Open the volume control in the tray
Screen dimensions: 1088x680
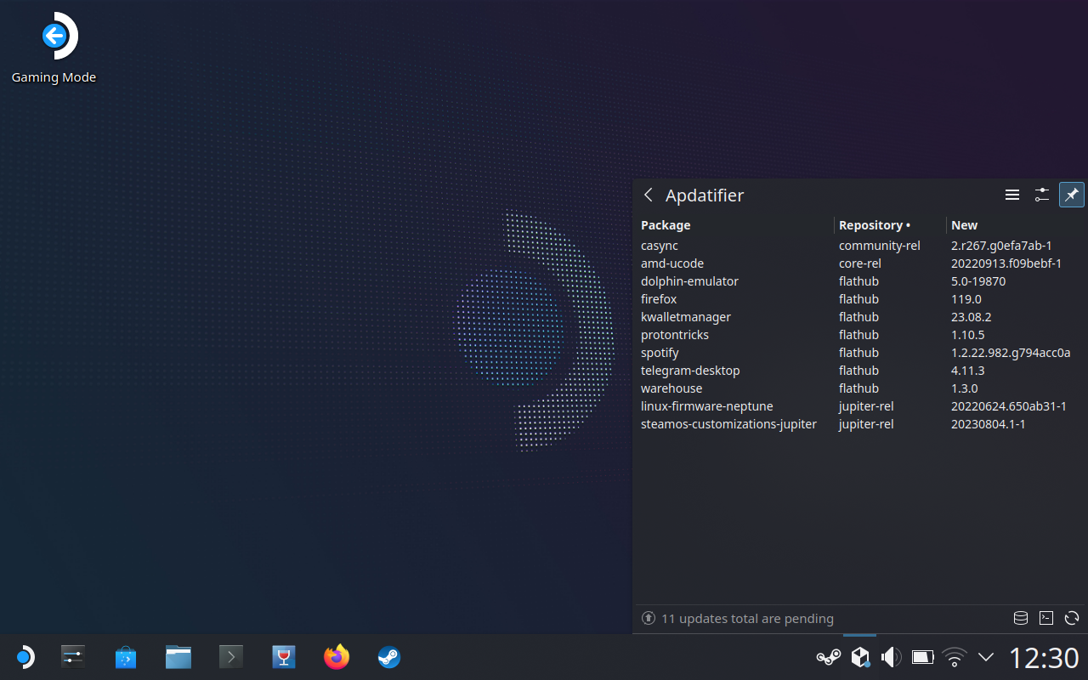click(x=891, y=657)
